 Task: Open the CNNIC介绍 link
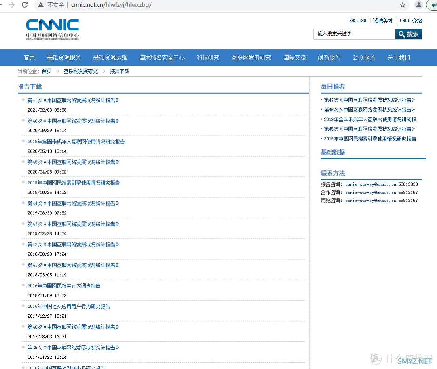point(411,21)
